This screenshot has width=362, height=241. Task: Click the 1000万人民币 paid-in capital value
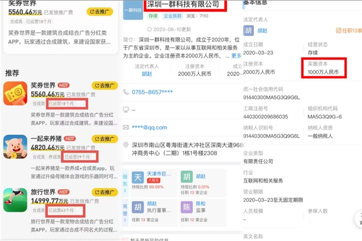pos(323,72)
